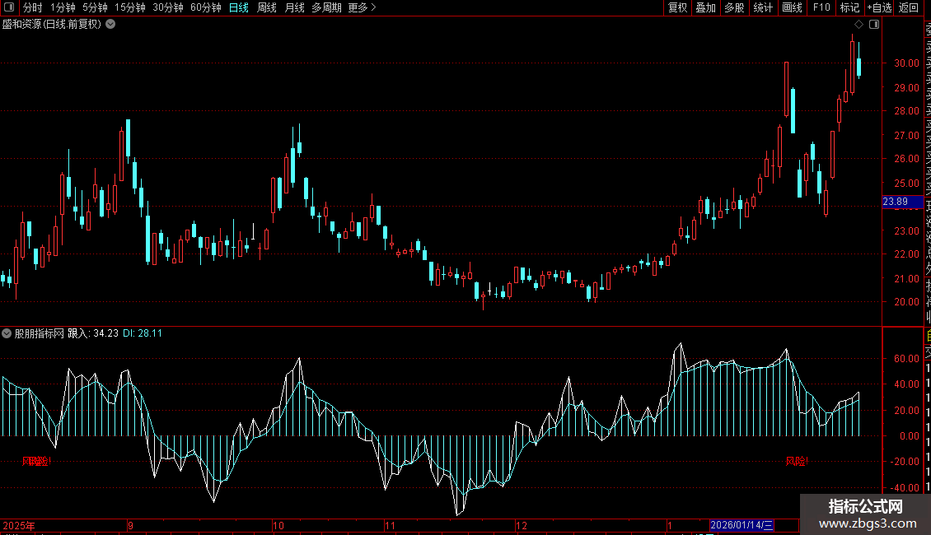931x535 pixels.
Task: Add stock with +自选 button
Action: pos(879,7)
